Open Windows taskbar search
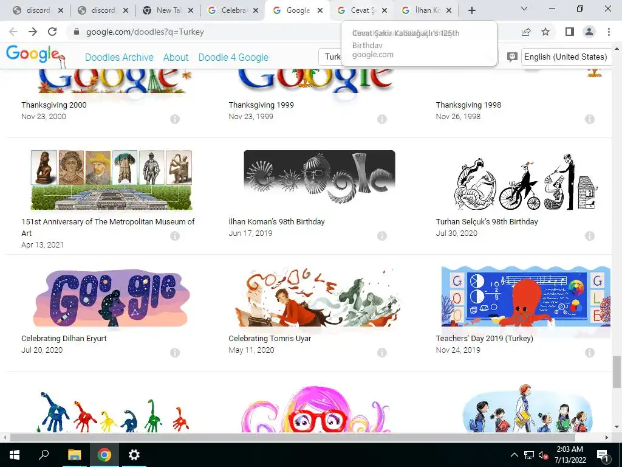Image resolution: width=622 pixels, height=467 pixels. pyautogui.click(x=44, y=455)
